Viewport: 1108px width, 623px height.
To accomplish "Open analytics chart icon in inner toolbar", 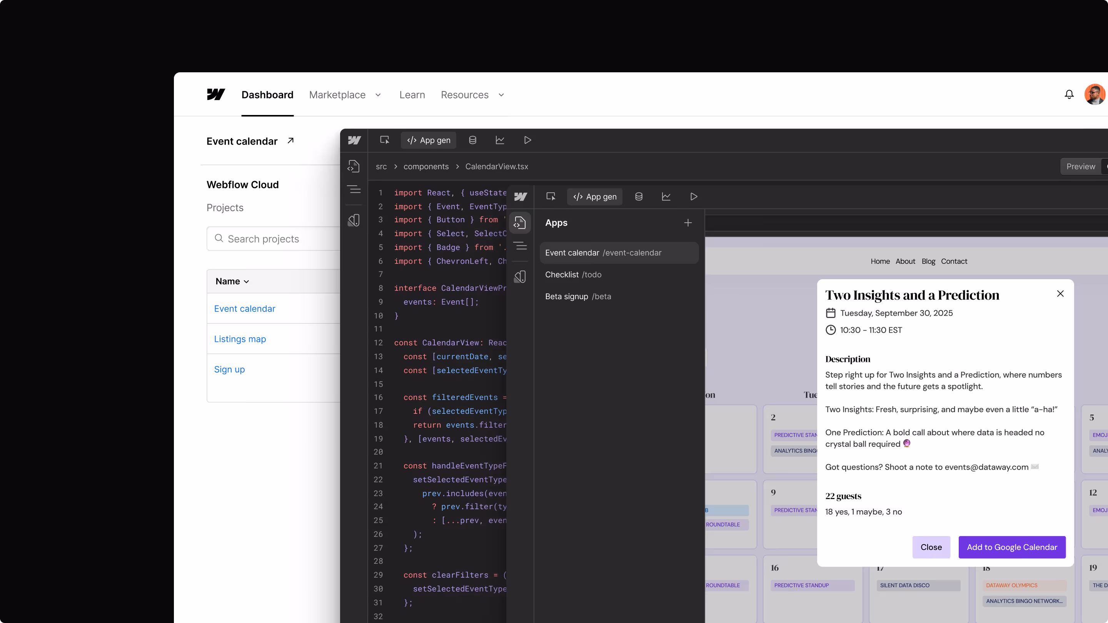I will tap(666, 197).
